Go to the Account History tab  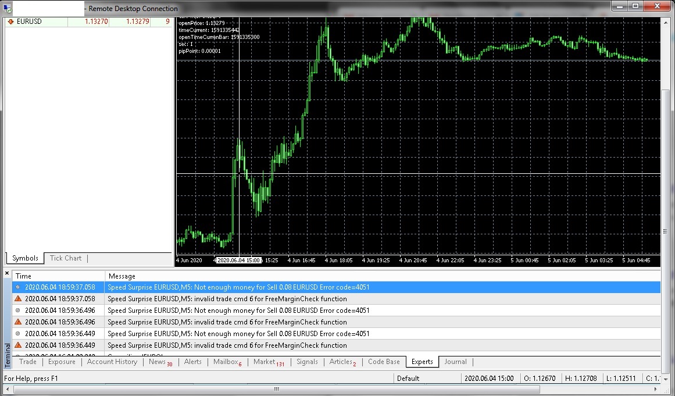tap(112, 362)
